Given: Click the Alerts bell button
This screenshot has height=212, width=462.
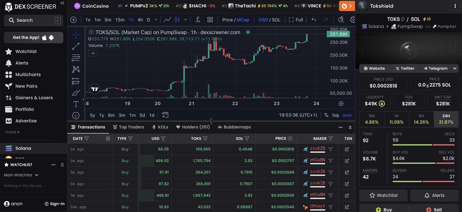Looking at the screenshot, I should [434, 195].
